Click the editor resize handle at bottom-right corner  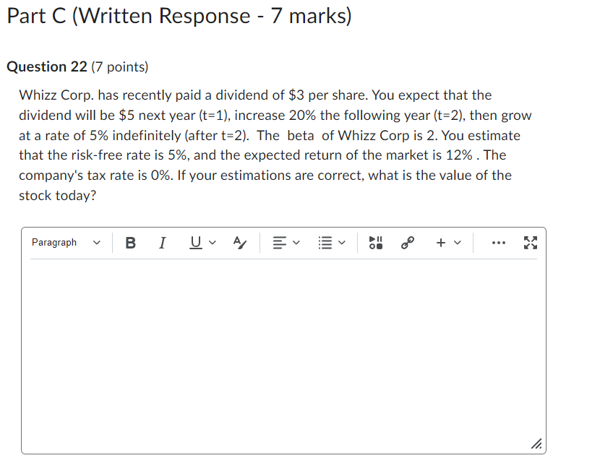click(537, 445)
